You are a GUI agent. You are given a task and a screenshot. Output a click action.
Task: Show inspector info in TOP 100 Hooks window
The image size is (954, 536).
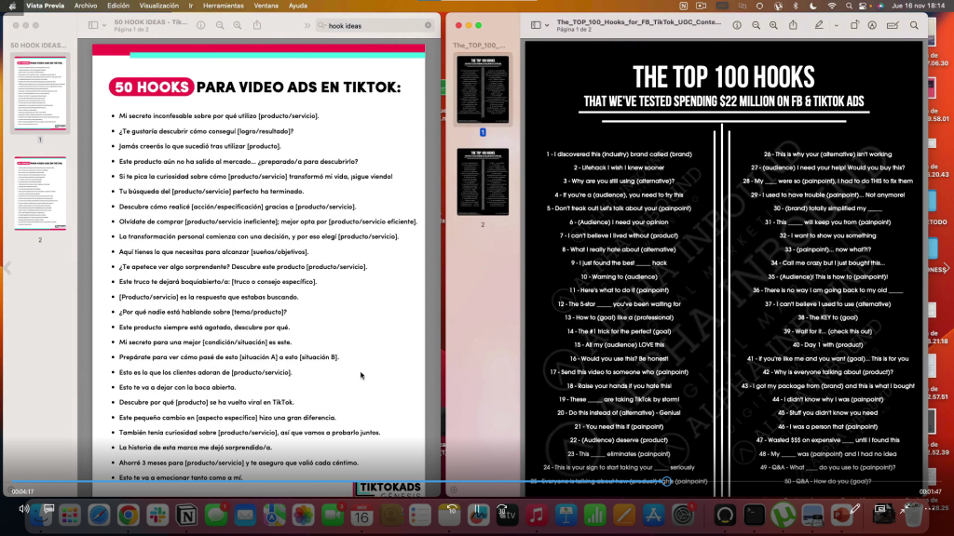(737, 25)
